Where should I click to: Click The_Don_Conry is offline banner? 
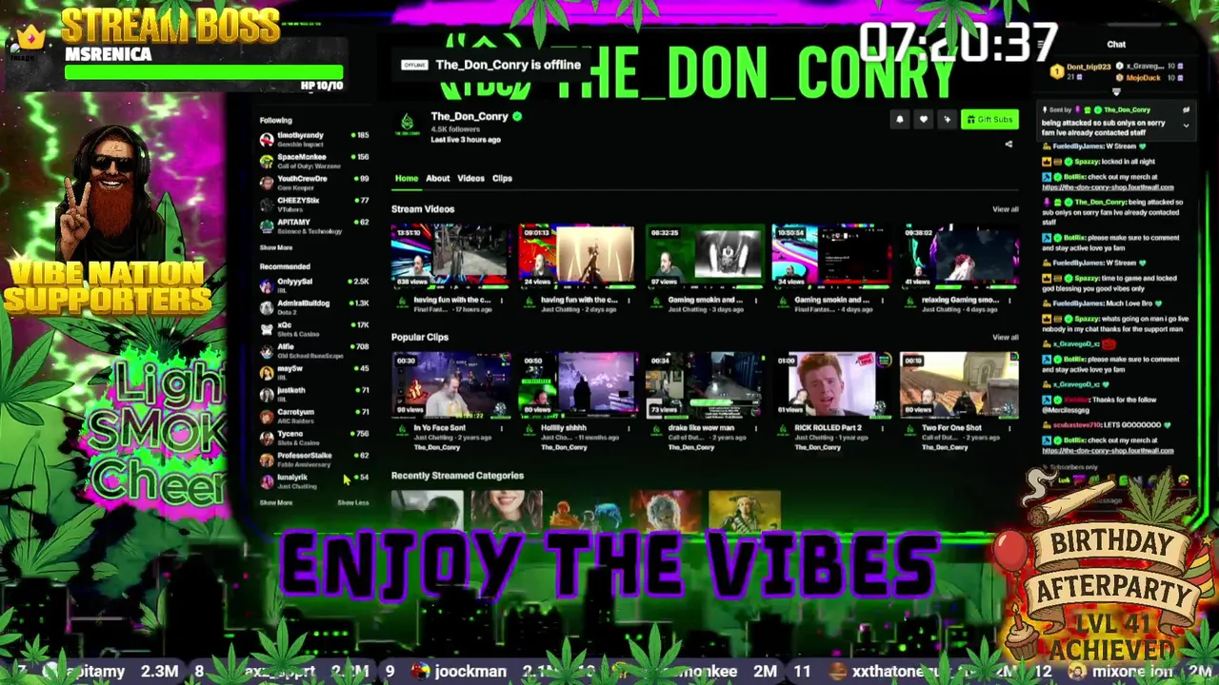click(x=491, y=65)
